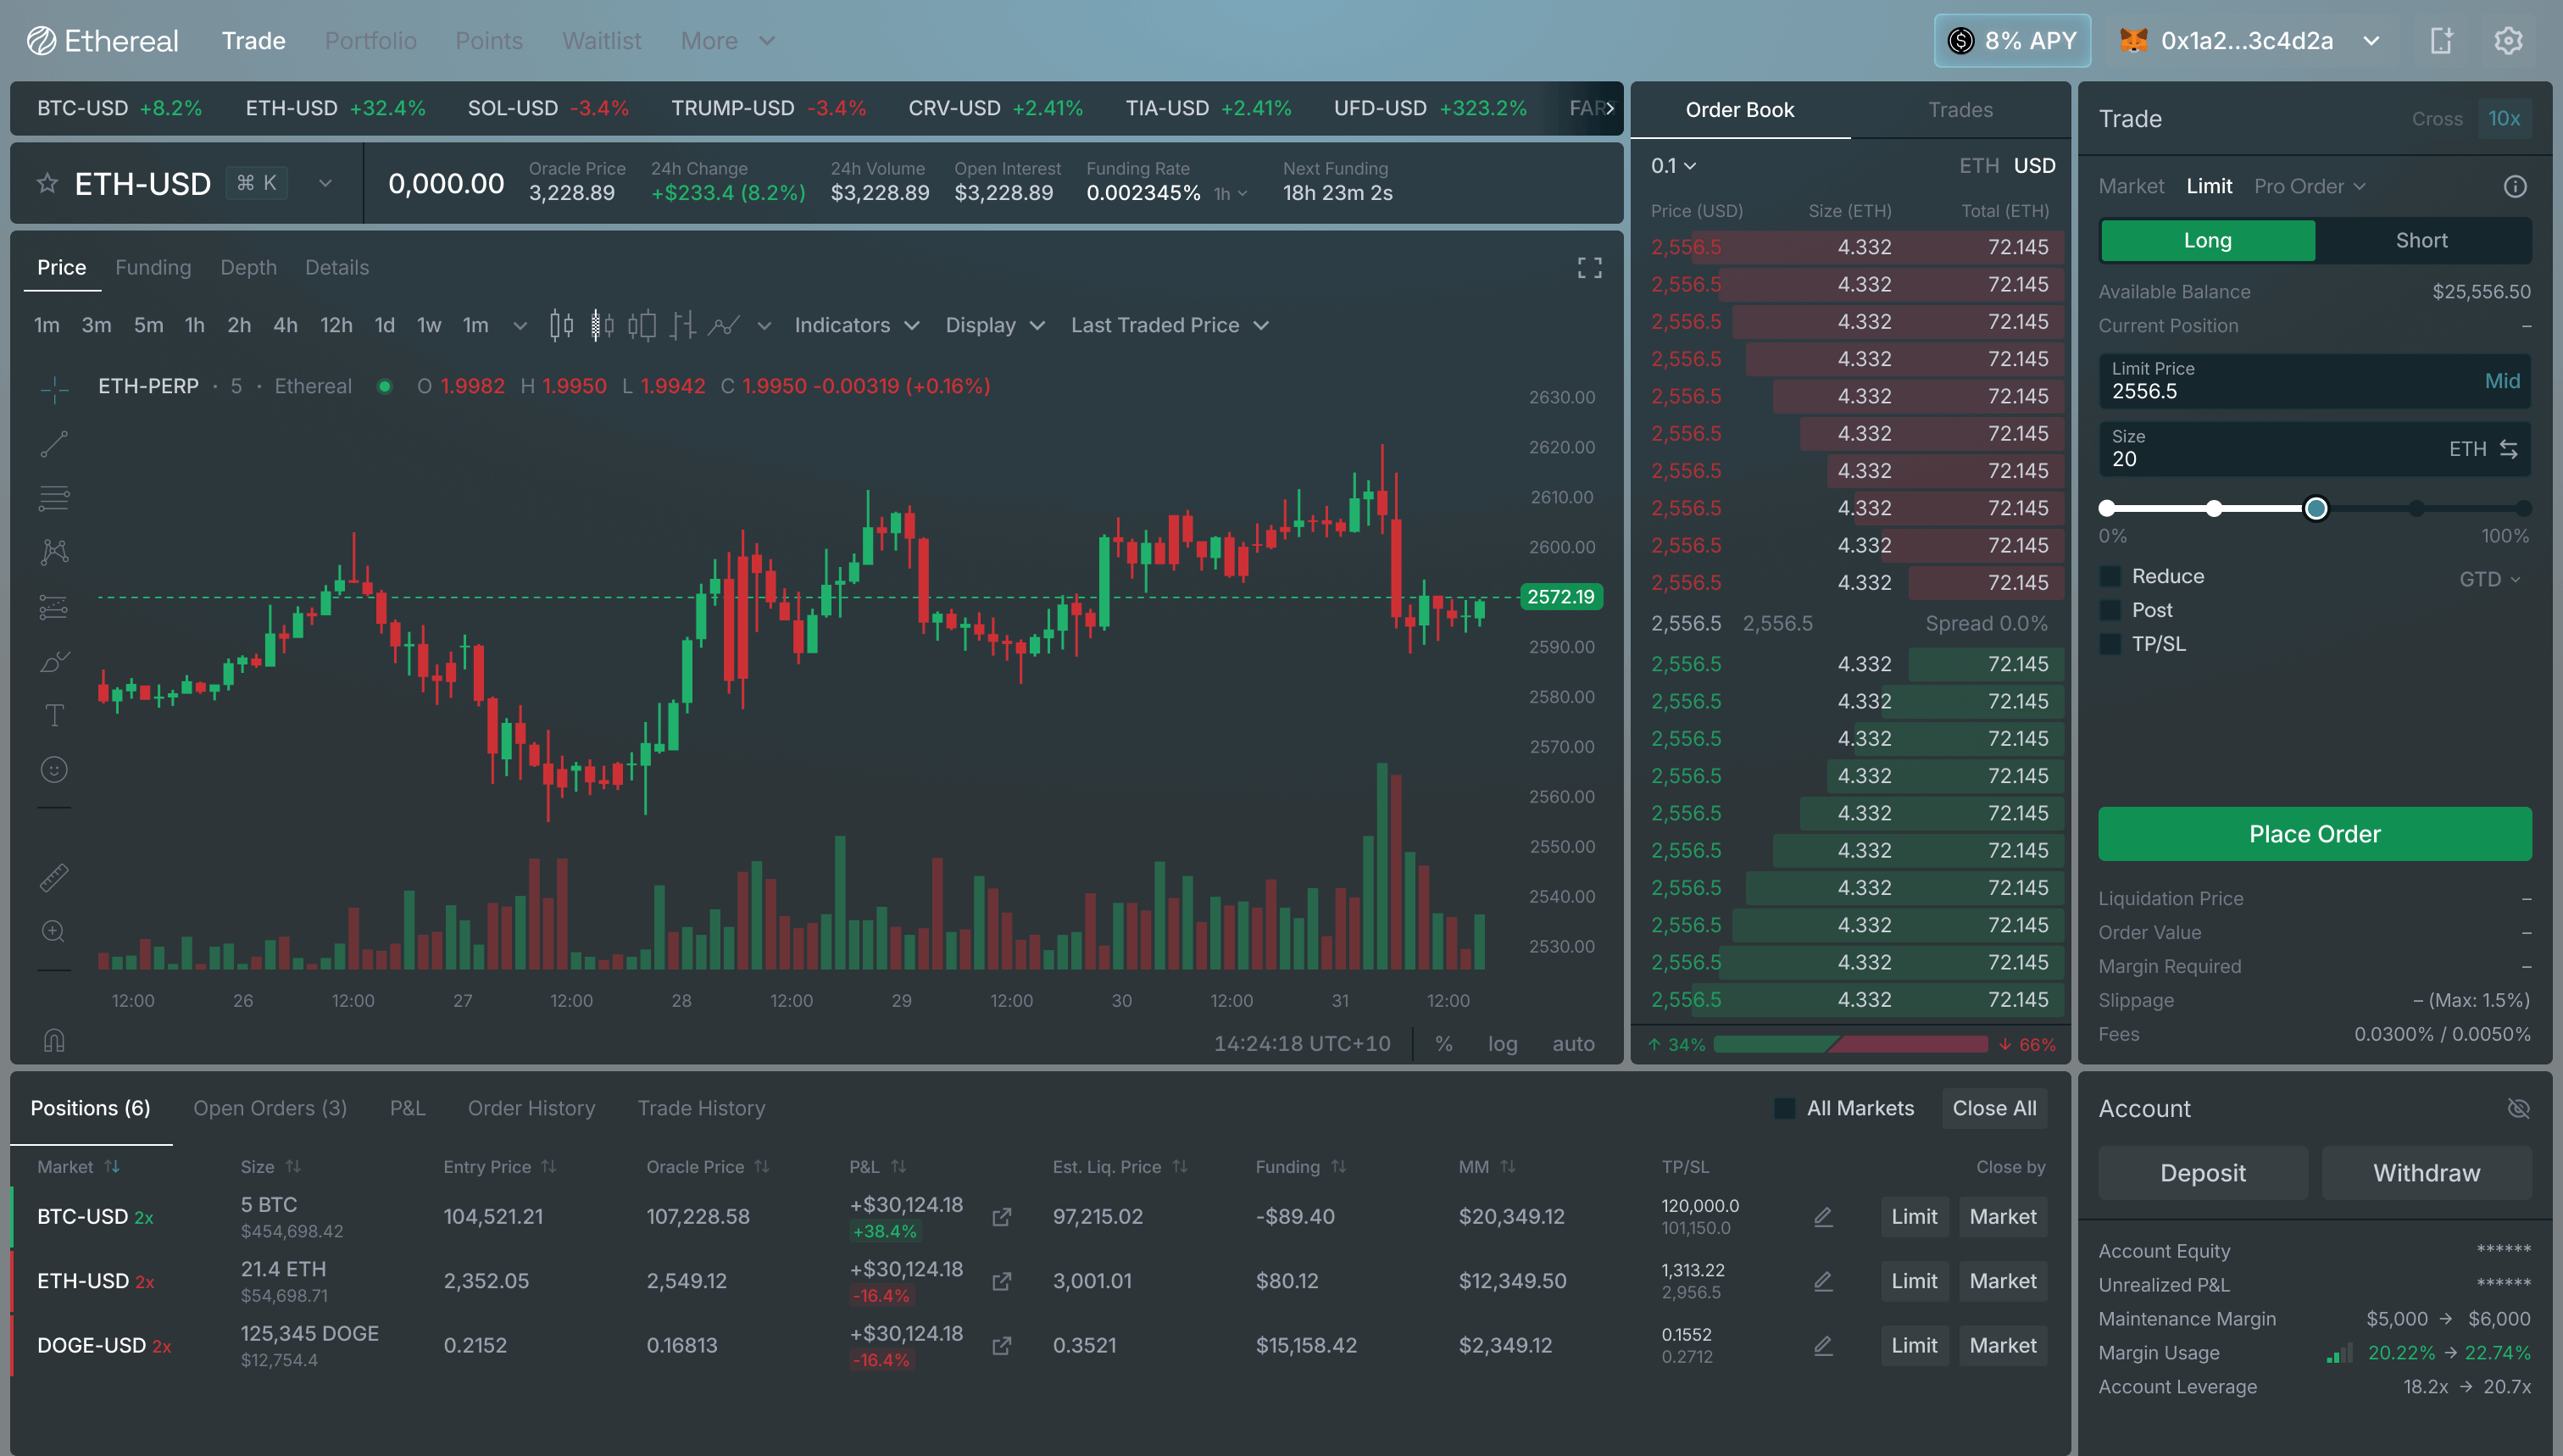Image resolution: width=2563 pixels, height=1456 pixels.
Task: Enable the Reduce order option
Action: (2111, 575)
